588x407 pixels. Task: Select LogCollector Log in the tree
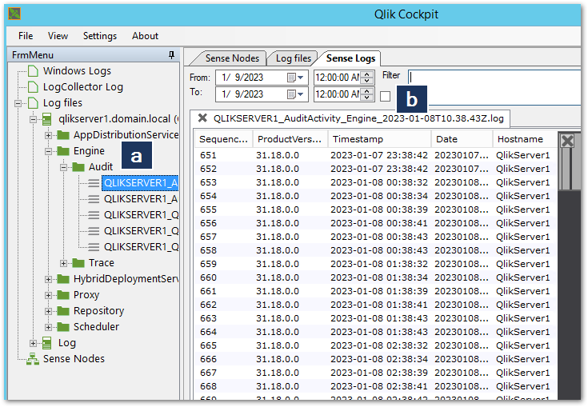[83, 87]
